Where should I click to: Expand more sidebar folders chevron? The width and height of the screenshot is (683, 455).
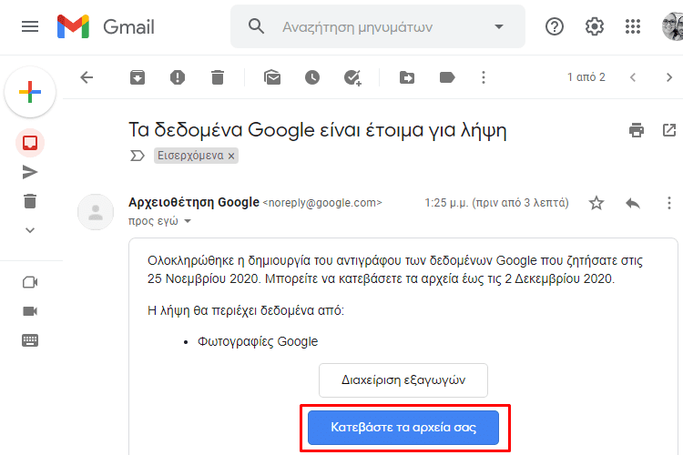[x=30, y=230]
